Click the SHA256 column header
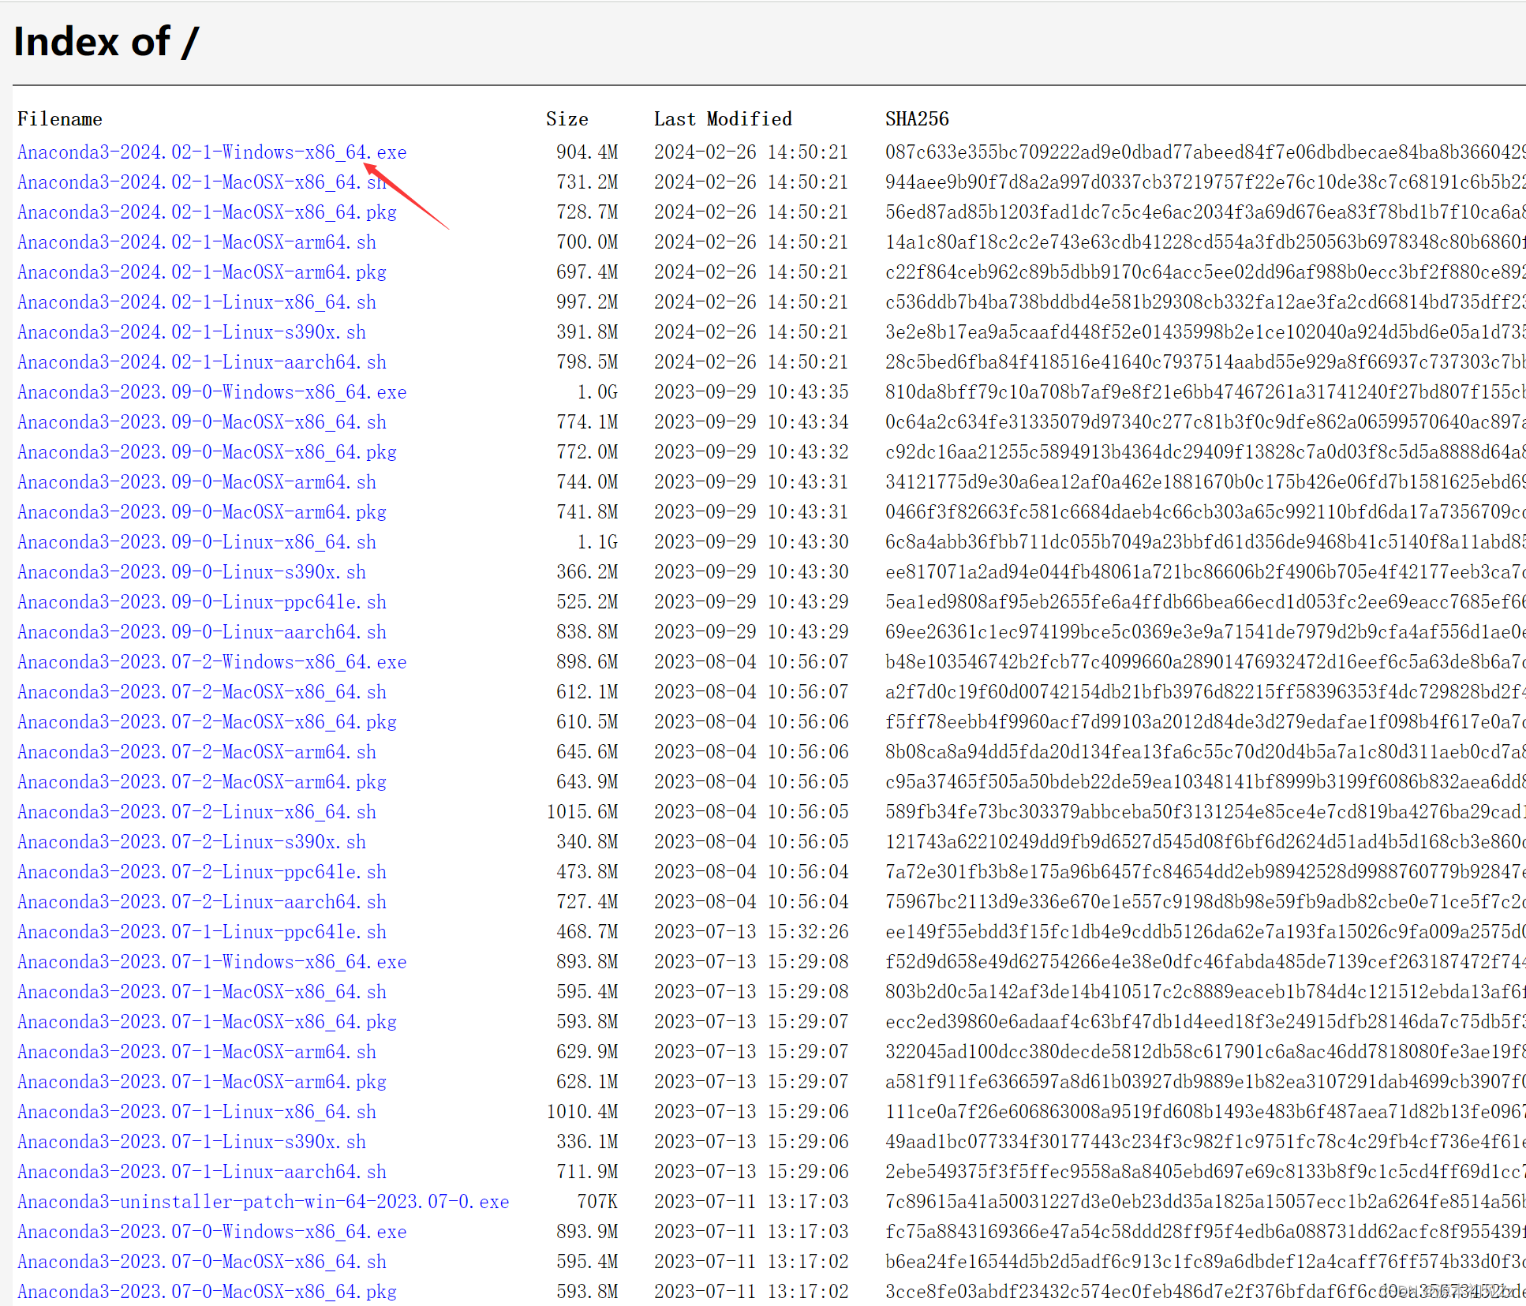 tap(917, 119)
